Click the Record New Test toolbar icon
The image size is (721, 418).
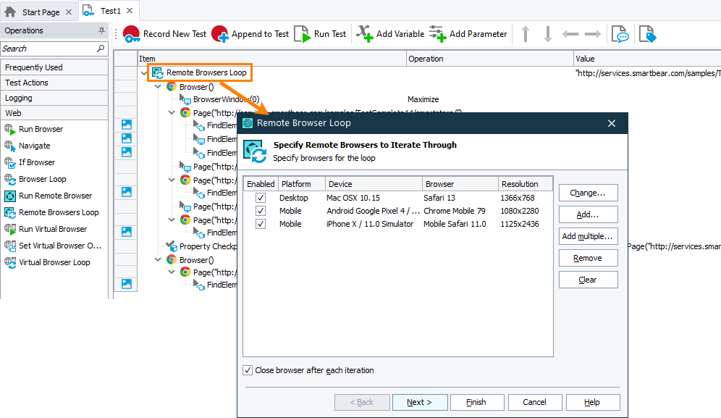132,33
